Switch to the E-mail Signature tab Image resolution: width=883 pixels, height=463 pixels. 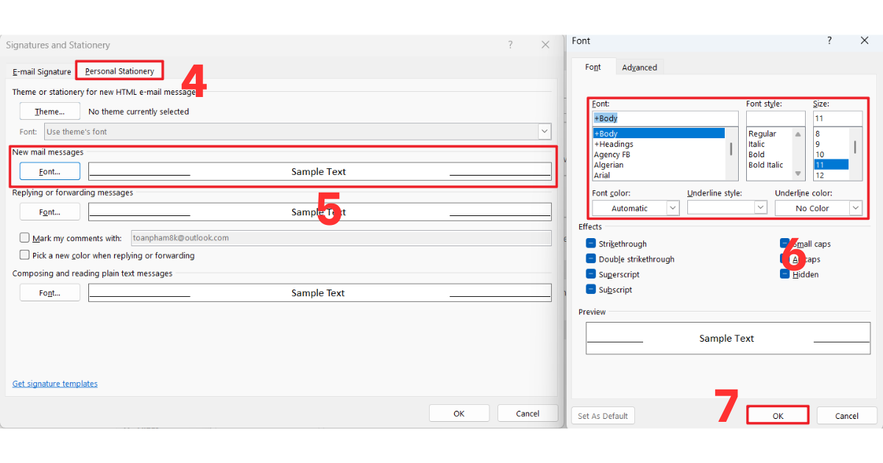tap(42, 72)
